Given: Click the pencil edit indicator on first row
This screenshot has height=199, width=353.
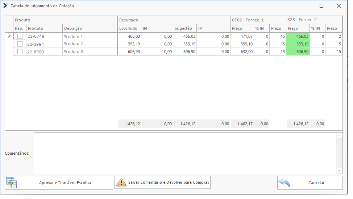Looking at the screenshot, I should coord(9,36).
